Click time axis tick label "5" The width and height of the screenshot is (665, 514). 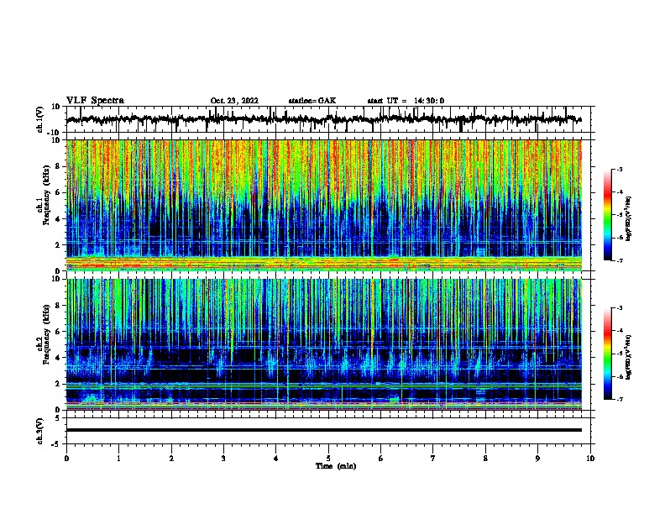pyautogui.click(x=328, y=459)
